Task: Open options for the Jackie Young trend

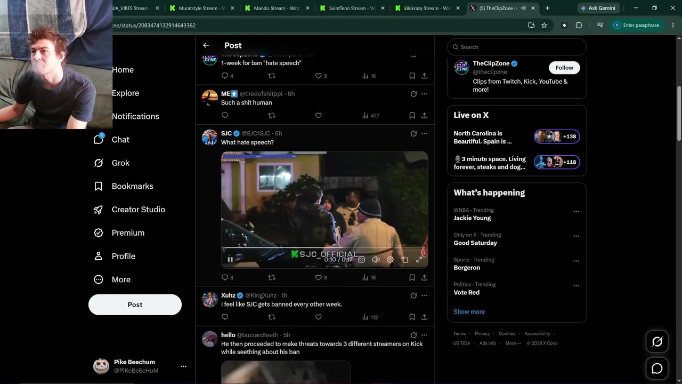Action: coord(576,211)
